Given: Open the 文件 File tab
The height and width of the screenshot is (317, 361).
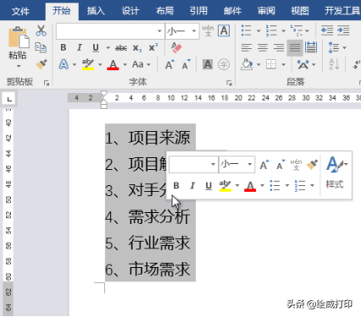Looking at the screenshot, I should pos(20,11).
